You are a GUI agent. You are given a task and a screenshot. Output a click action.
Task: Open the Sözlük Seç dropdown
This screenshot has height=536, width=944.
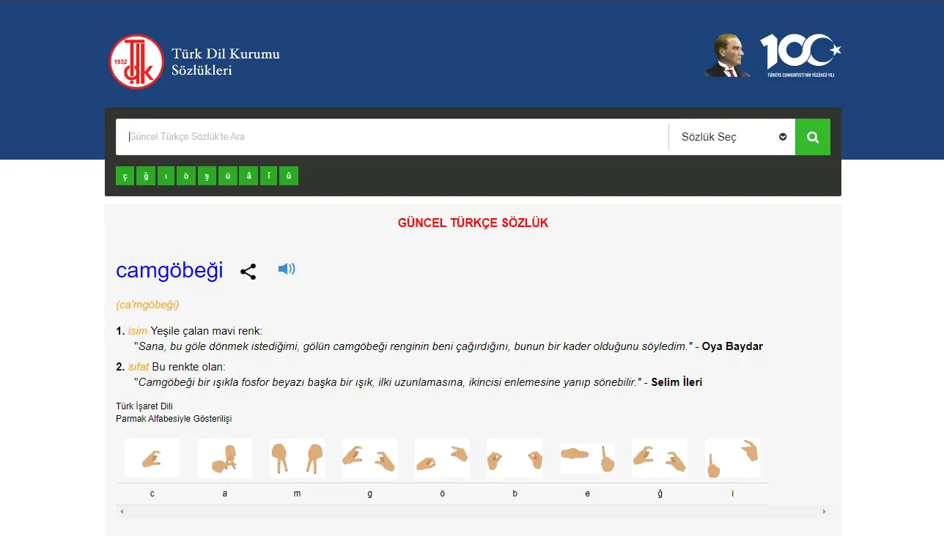pos(732,137)
